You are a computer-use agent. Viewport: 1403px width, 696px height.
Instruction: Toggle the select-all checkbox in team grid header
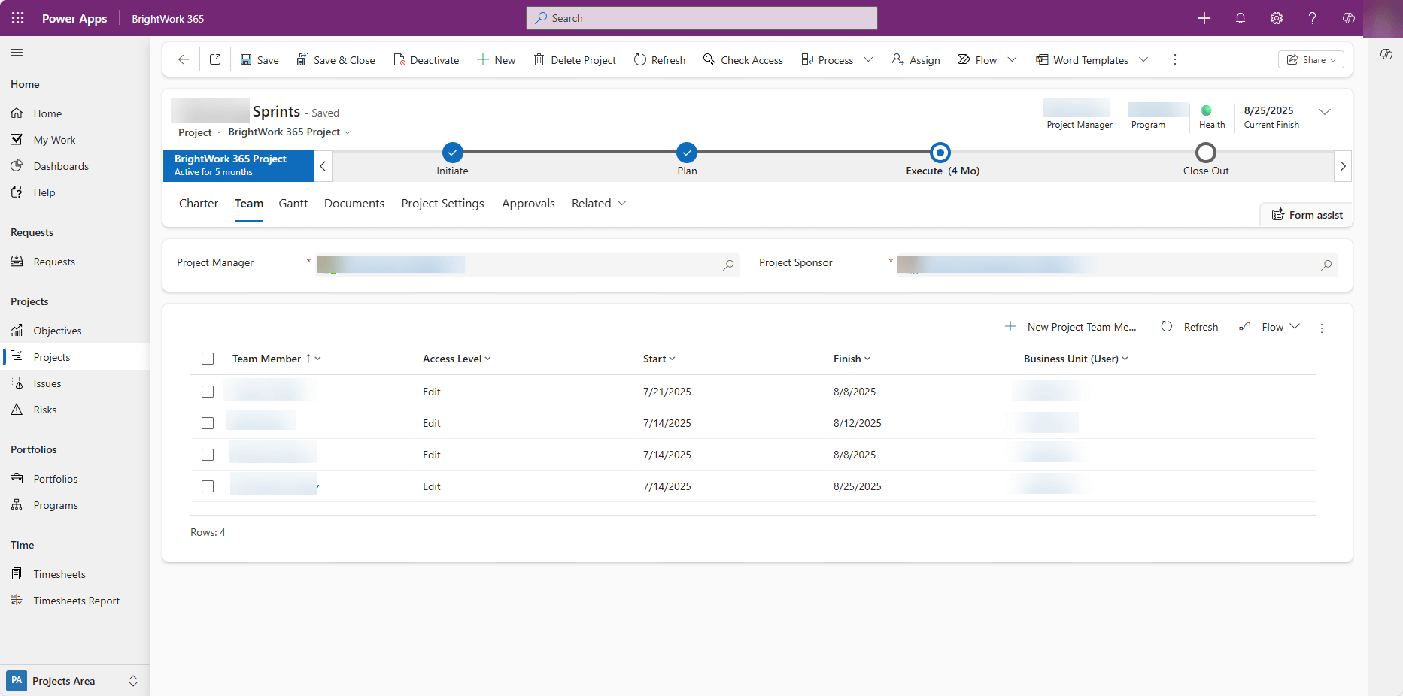208,359
